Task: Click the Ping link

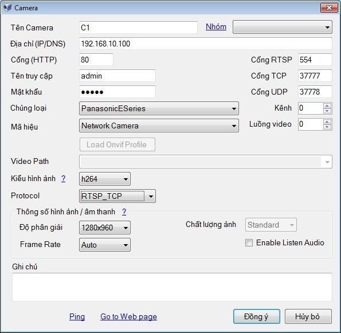Action: [77, 316]
